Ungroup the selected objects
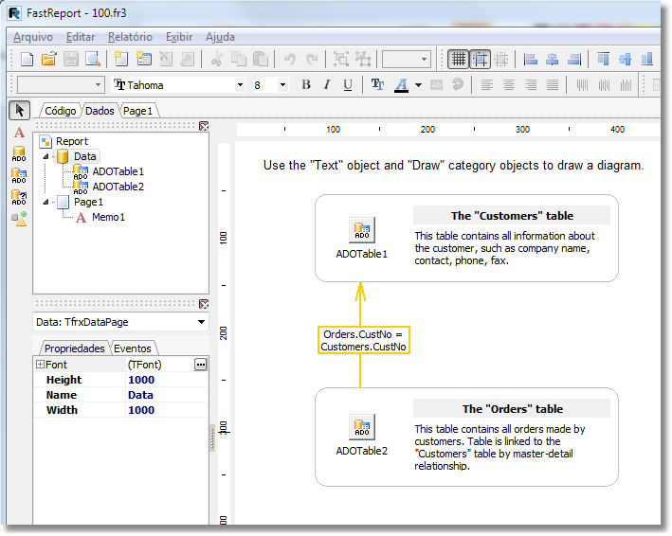Screen dimensions: 672x536 (x=363, y=59)
